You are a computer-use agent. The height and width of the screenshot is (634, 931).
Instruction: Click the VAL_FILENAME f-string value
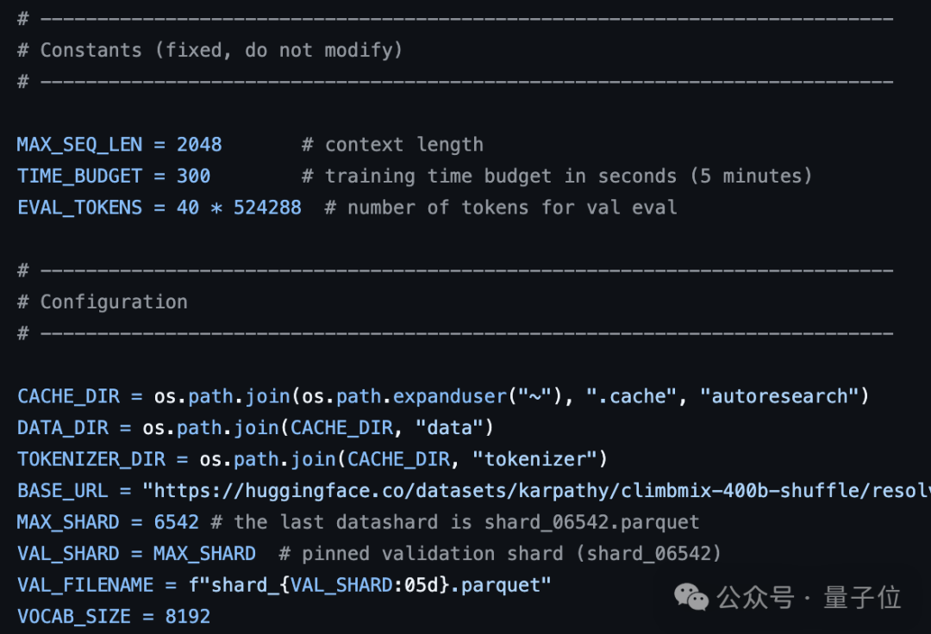(x=370, y=585)
